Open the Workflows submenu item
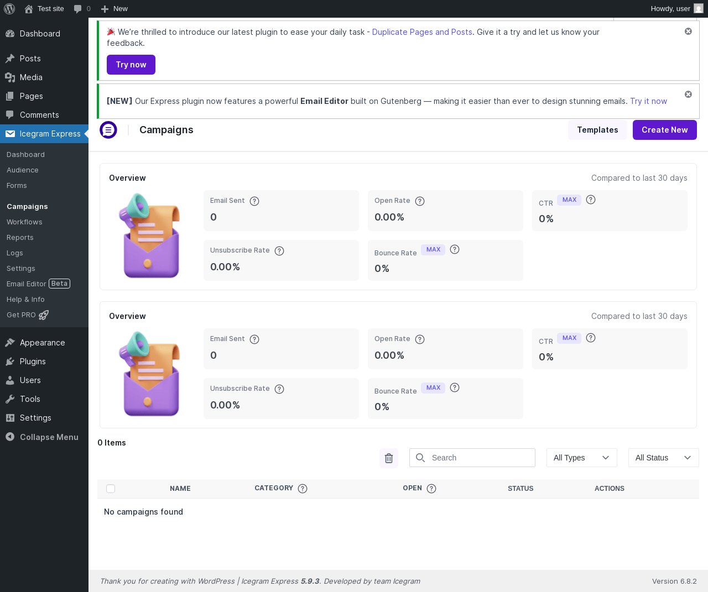This screenshot has height=592, width=708. (24, 222)
